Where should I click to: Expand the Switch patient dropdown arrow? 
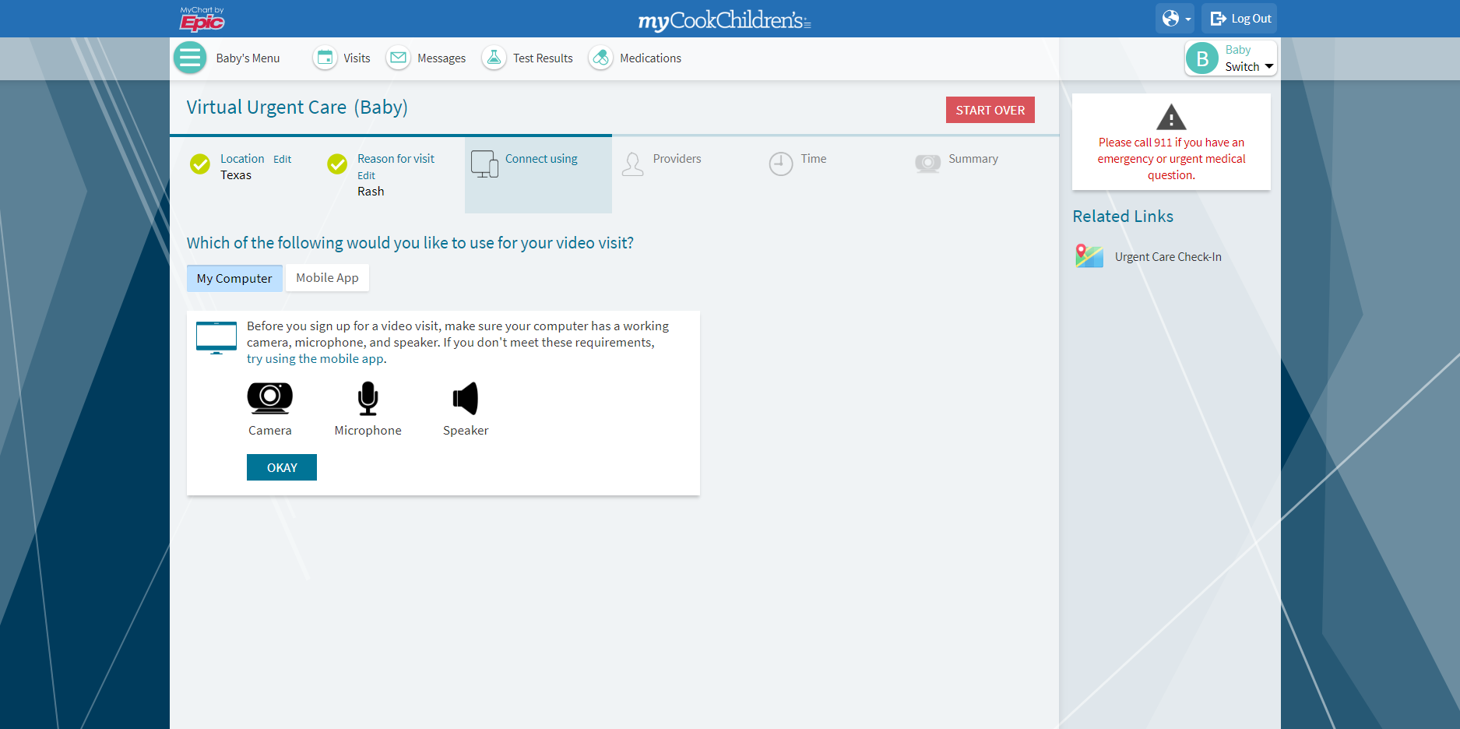[x=1269, y=67]
